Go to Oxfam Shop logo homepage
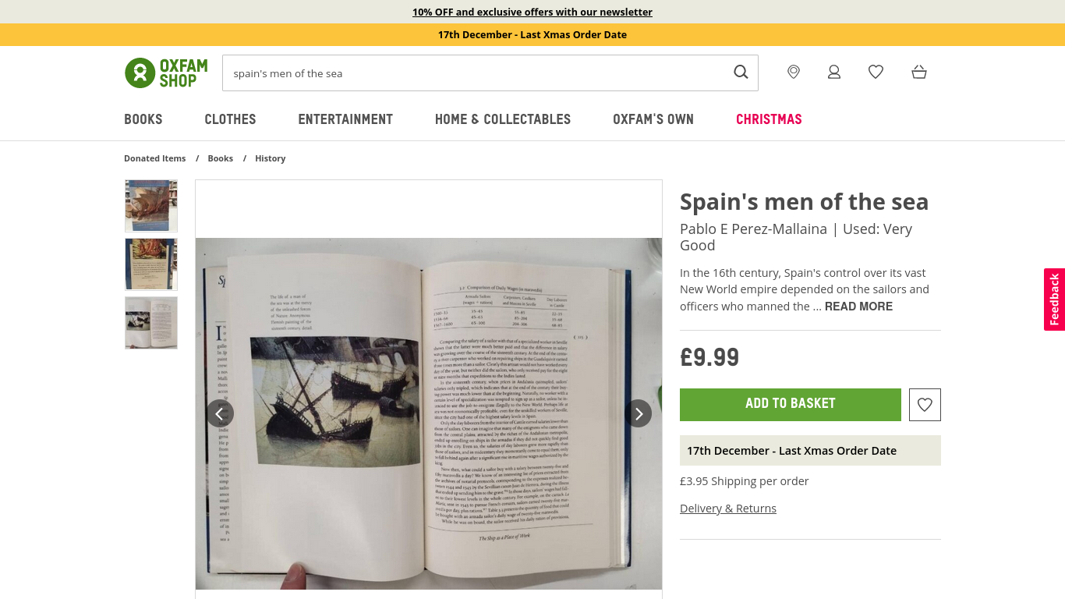Image resolution: width=1065 pixels, height=599 pixels. click(x=166, y=73)
